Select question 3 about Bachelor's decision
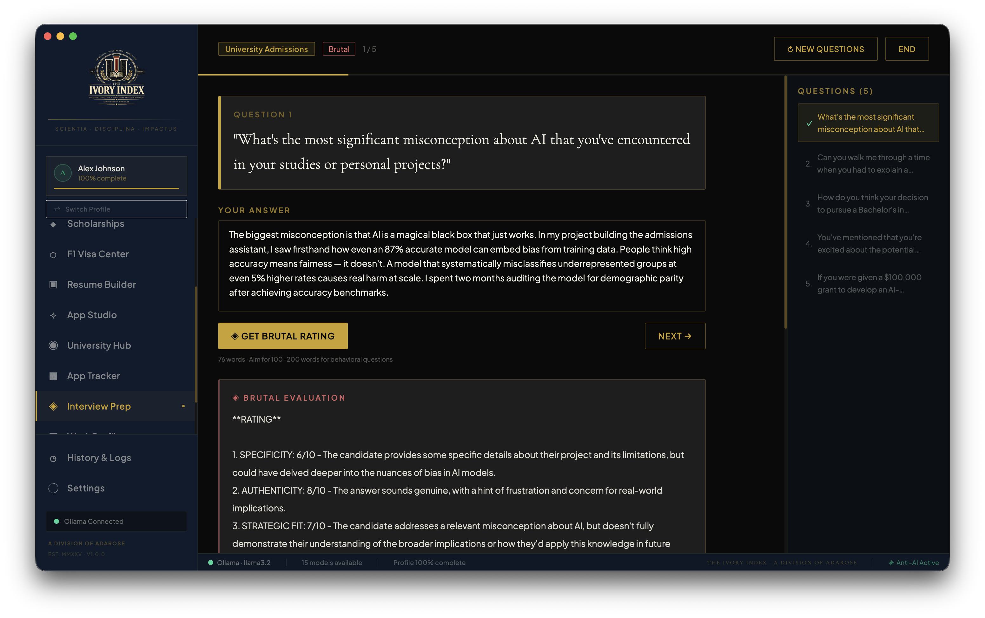This screenshot has height=618, width=985. pos(868,204)
